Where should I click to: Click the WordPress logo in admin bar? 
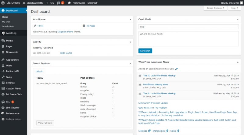(3, 3)
